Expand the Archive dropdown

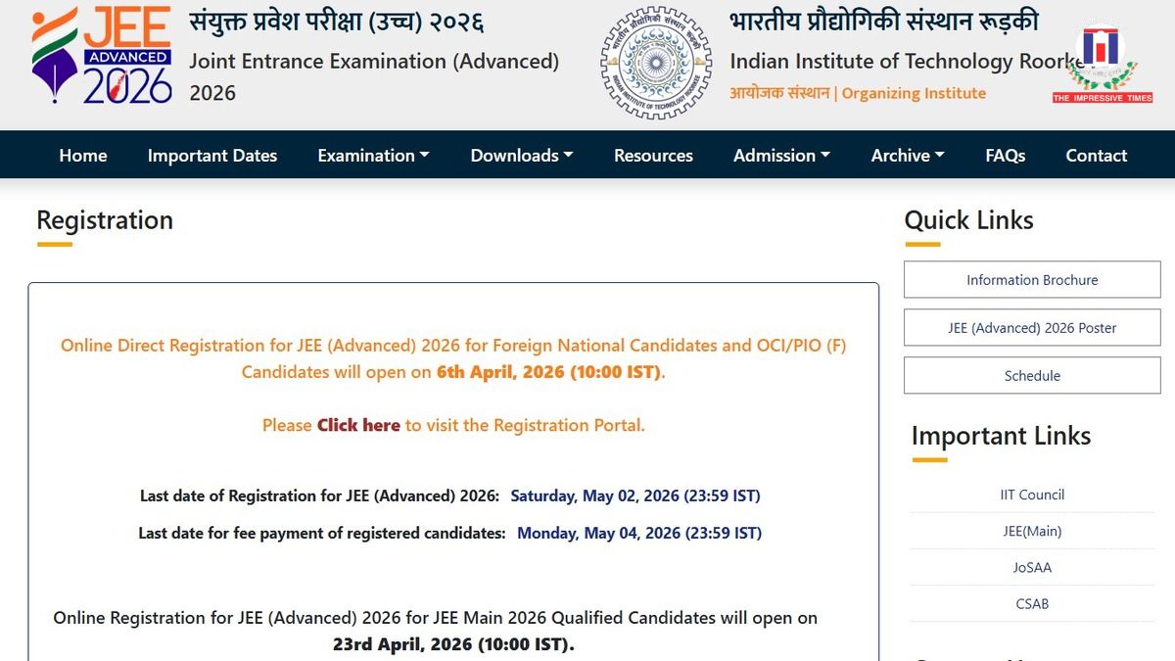point(906,155)
